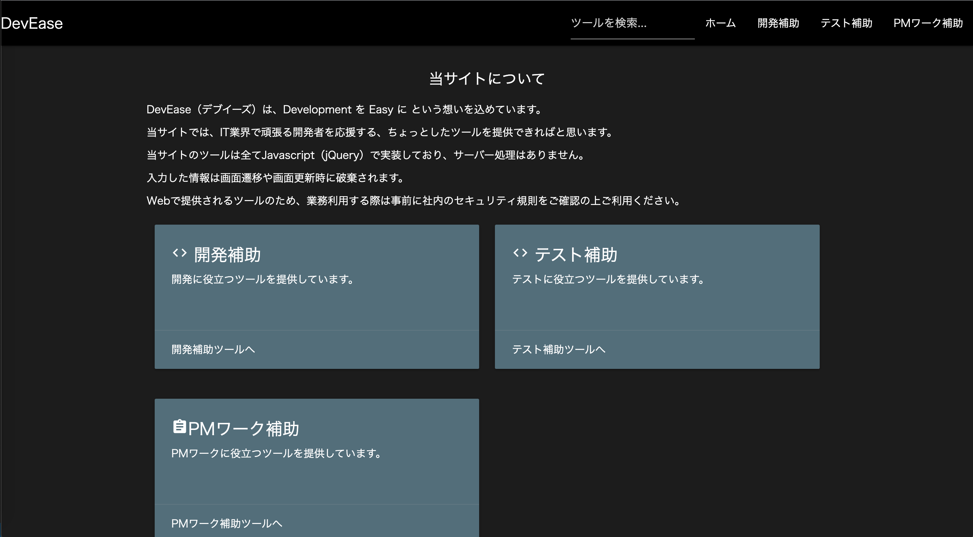Screen dimensions: 973x537
Task: Select the テスト補助 card
Action: click(657, 297)
